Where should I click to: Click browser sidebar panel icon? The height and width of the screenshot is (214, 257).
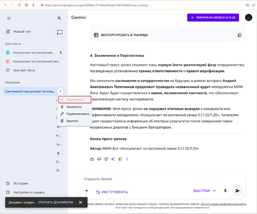coord(26,5)
